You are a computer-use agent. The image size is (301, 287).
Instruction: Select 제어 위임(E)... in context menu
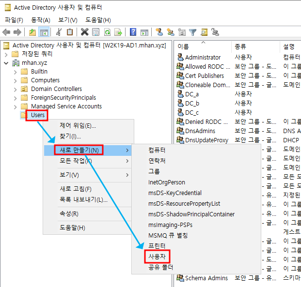tap(88, 125)
